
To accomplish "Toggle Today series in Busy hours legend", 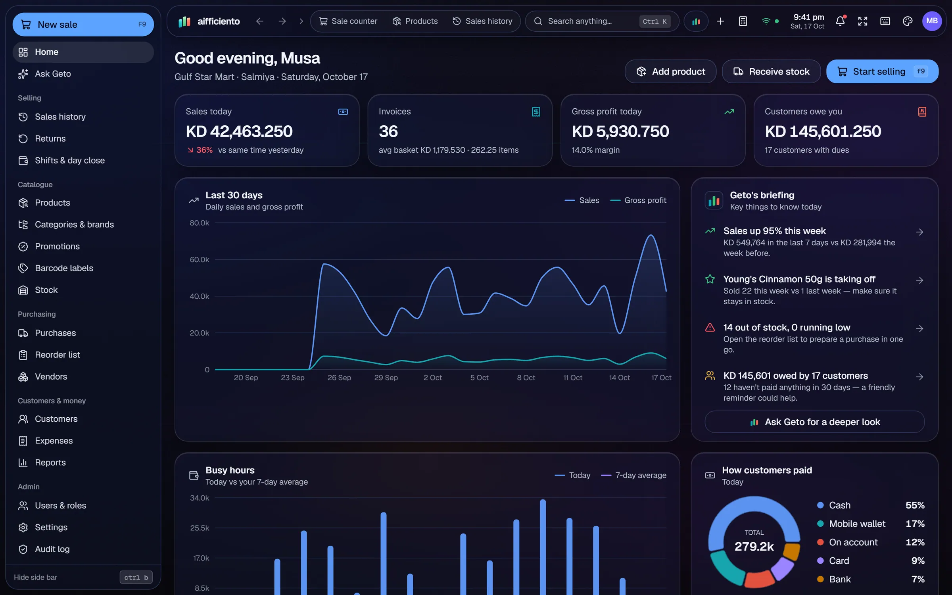I will tap(572, 475).
